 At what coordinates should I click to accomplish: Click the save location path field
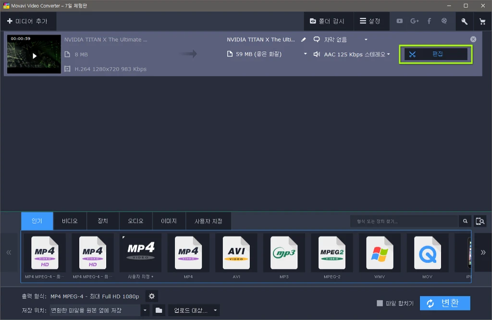coord(95,310)
